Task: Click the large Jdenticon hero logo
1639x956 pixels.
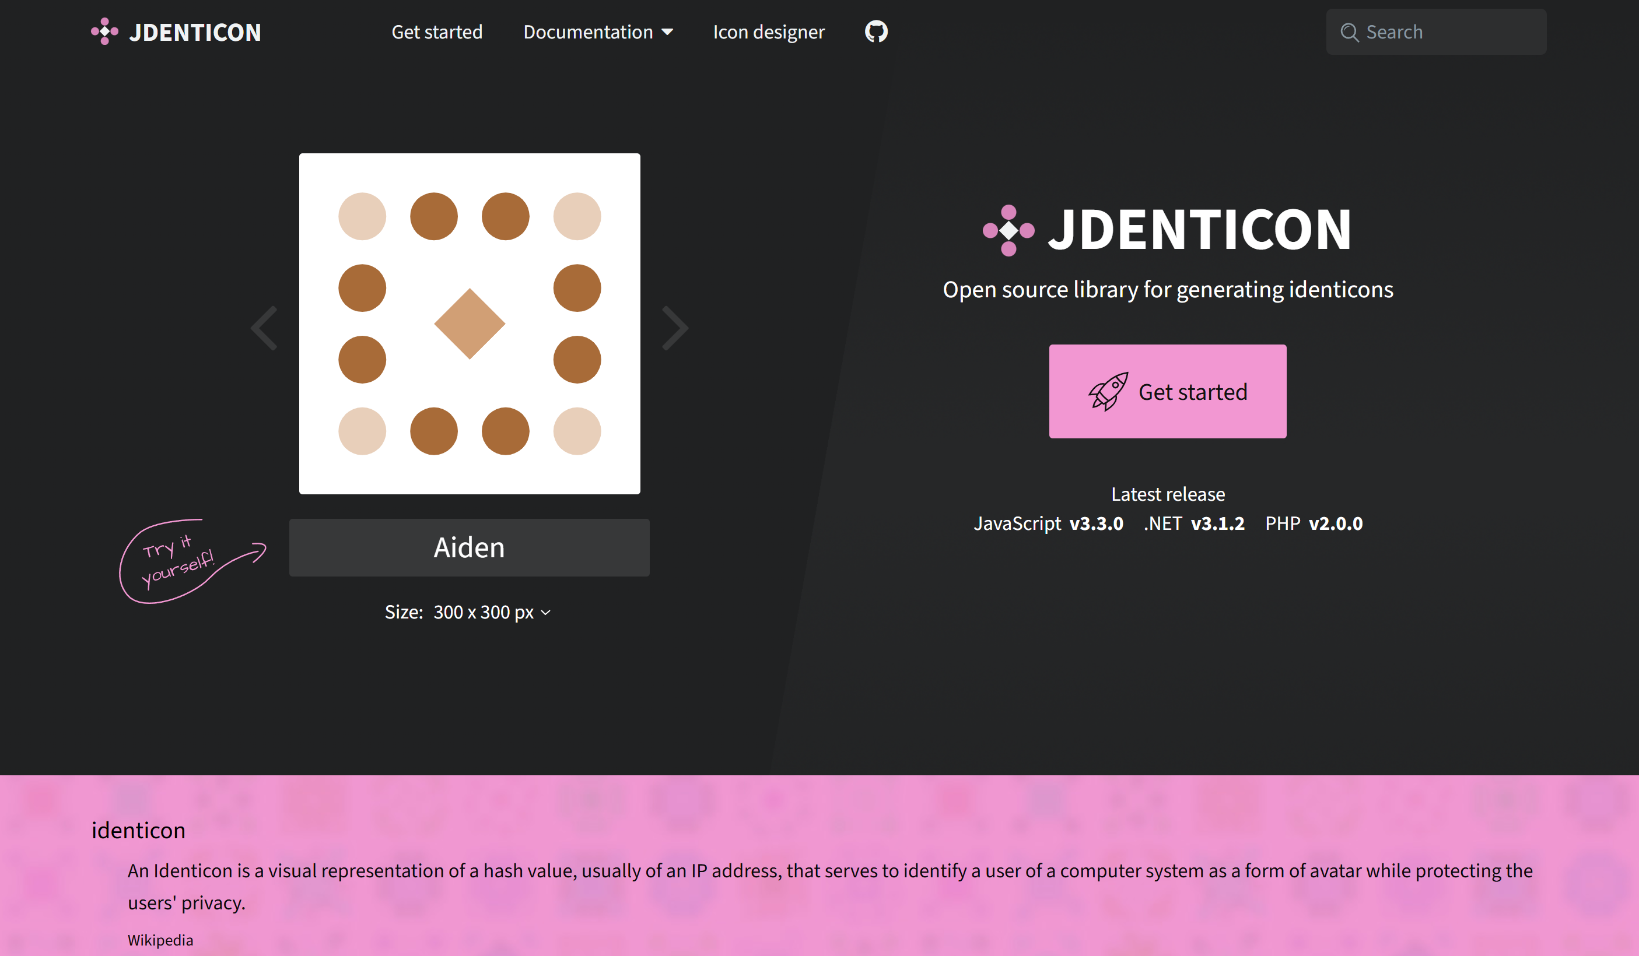Action: (x=1168, y=230)
